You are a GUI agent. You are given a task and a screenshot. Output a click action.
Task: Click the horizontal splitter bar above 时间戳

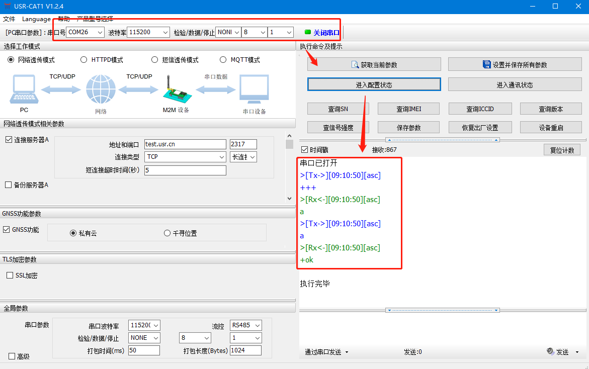click(442, 140)
